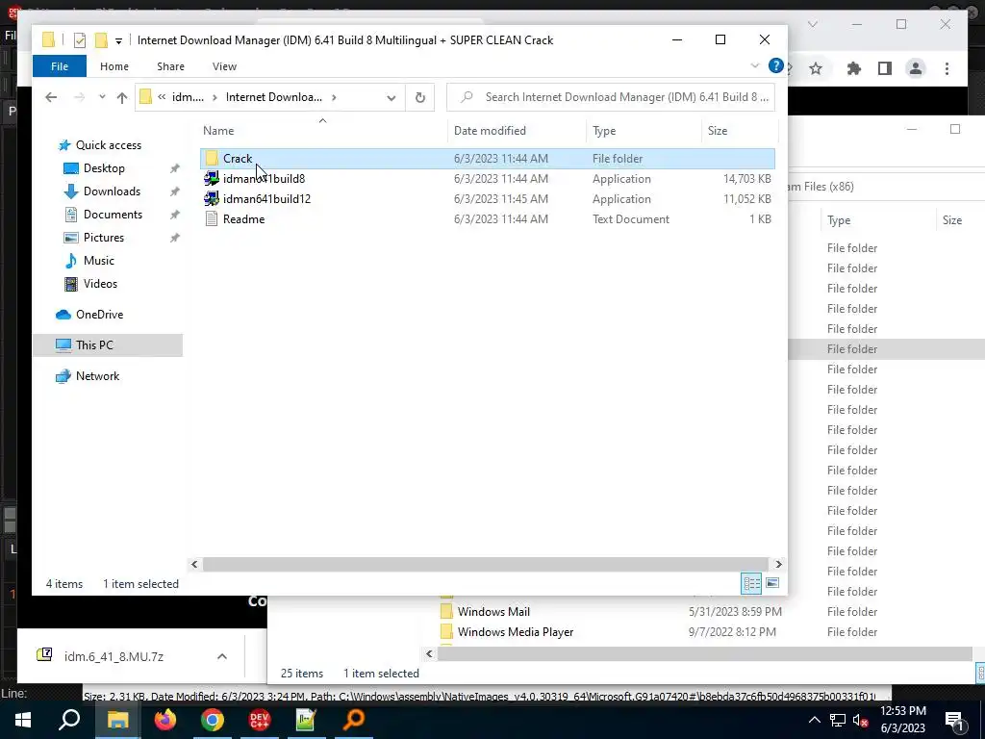
Task: Open the Share ribbon tab
Action: coord(171,66)
